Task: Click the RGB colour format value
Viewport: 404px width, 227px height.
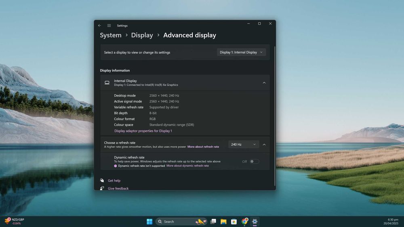Action: click(x=153, y=119)
